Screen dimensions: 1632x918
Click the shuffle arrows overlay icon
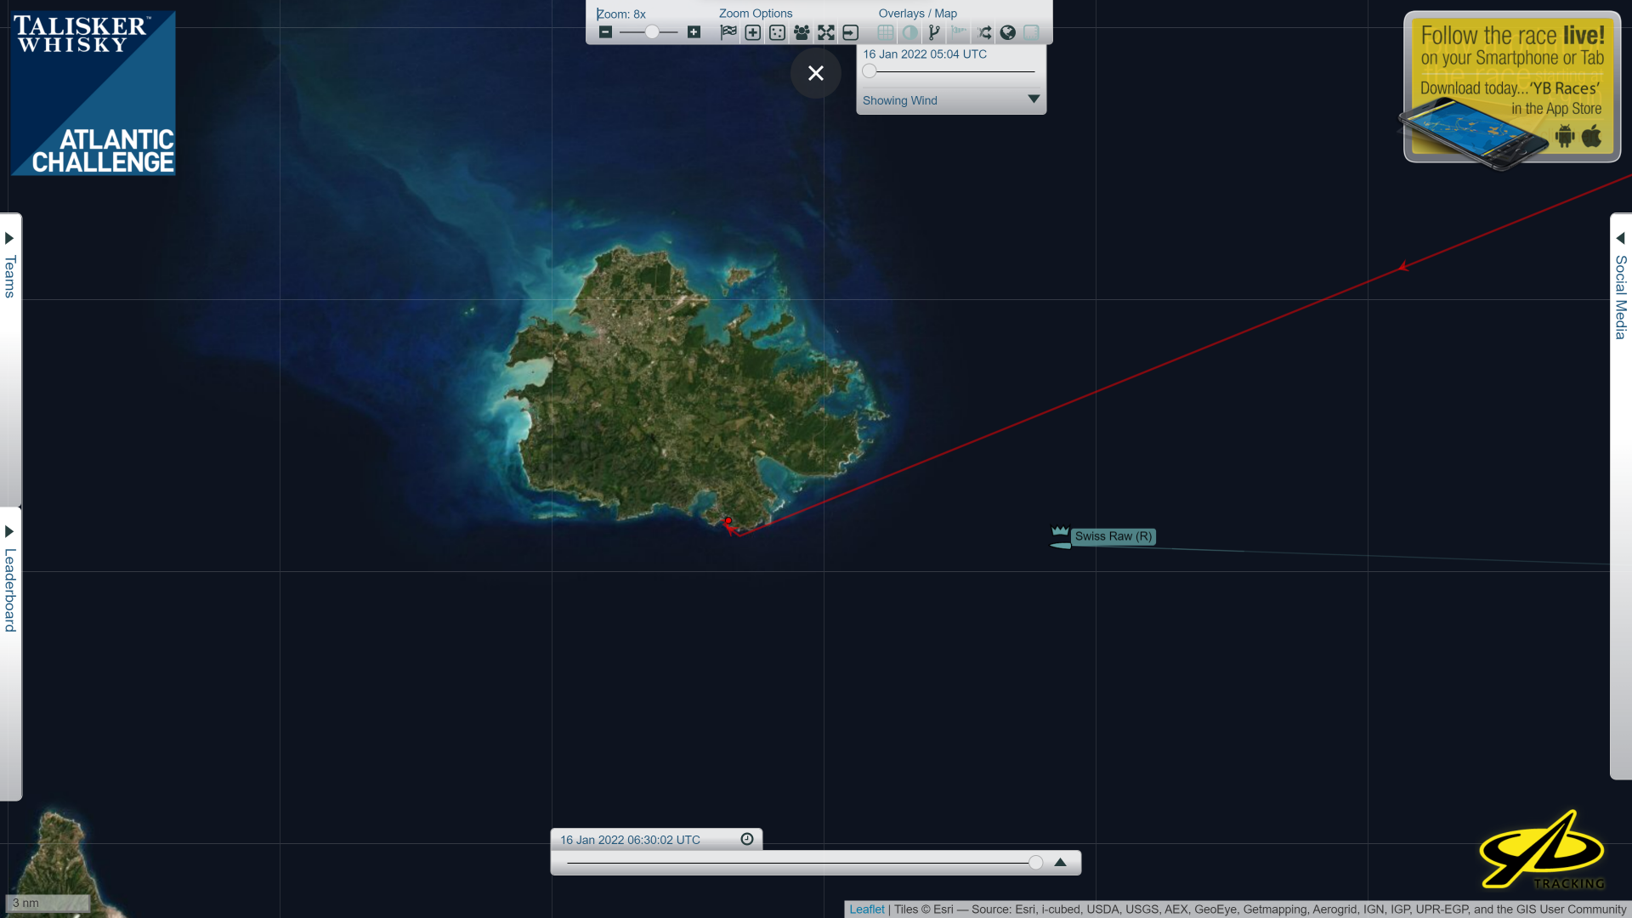point(983,32)
